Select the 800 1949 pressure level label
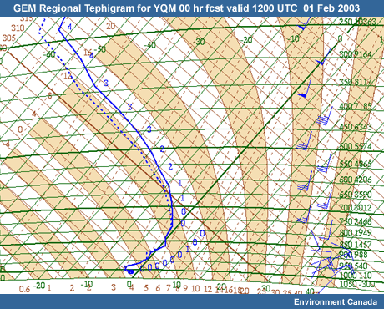Screen dimensions: 384x309 pyautogui.click(x=356, y=232)
